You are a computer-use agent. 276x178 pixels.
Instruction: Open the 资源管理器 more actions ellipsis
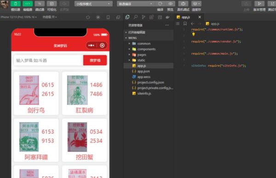[167, 25]
